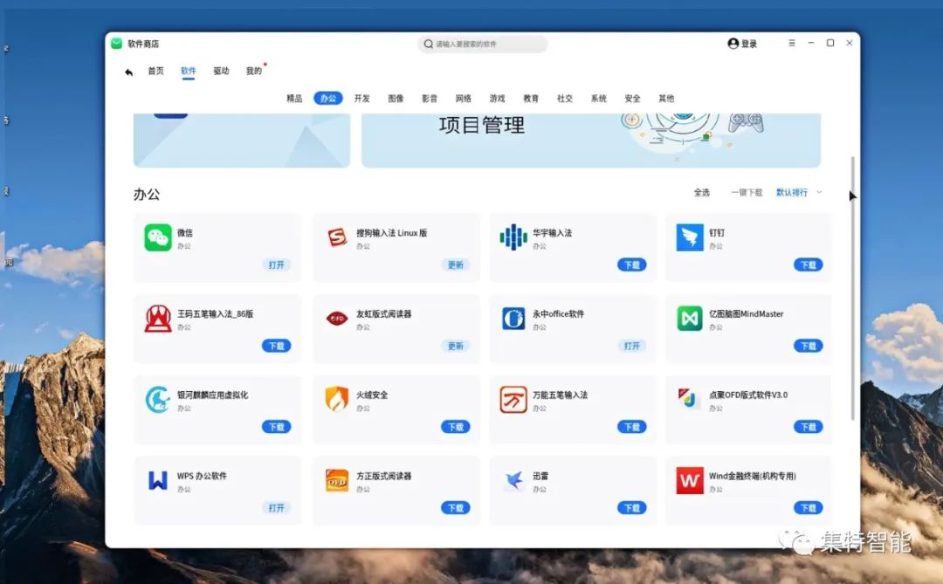Update 搜狗输入法 Linux 版
The width and height of the screenshot is (943, 584).
455,265
